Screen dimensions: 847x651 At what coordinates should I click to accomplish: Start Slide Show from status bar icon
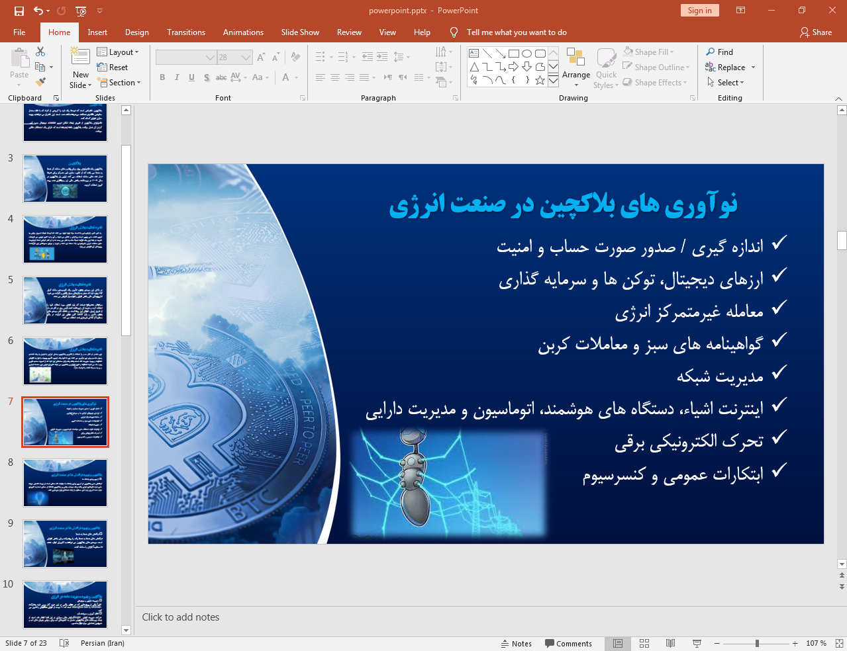pyautogui.click(x=697, y=643)
